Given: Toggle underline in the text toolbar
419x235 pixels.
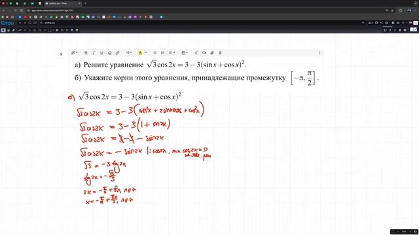Looking at the screenshot, I should tap(101, 53).
